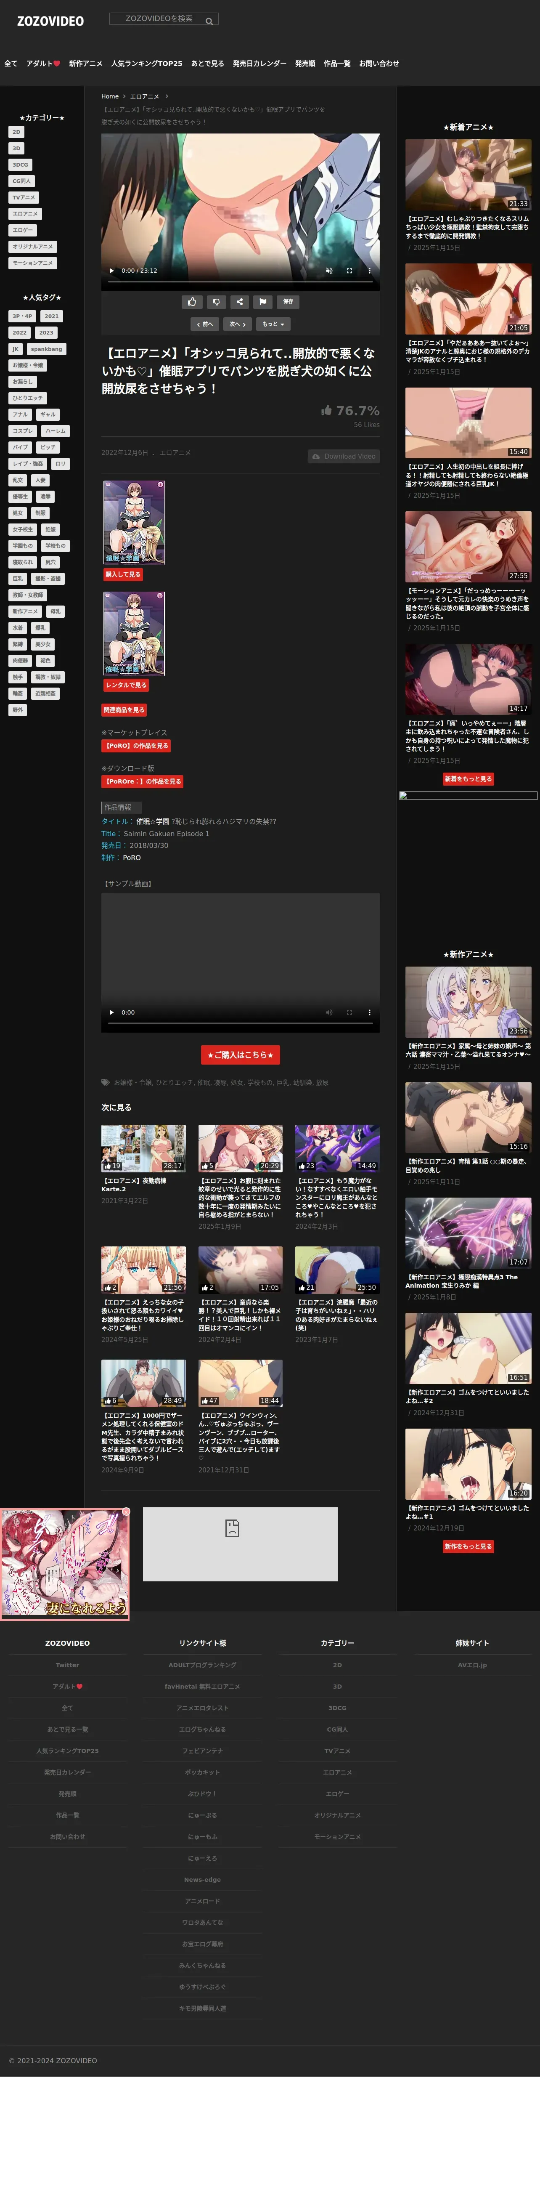
Task: Select the 2023 popular tag
Action: [x=46, y=333]
